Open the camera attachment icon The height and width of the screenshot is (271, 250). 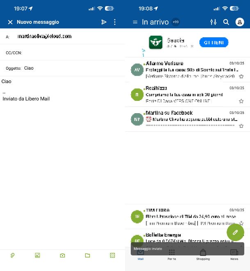62,255
